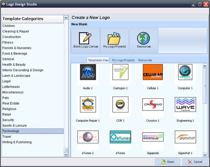Minimize the Logo Design Studio window
Viewport: 210px width, 167px height.
coord(193,4)
